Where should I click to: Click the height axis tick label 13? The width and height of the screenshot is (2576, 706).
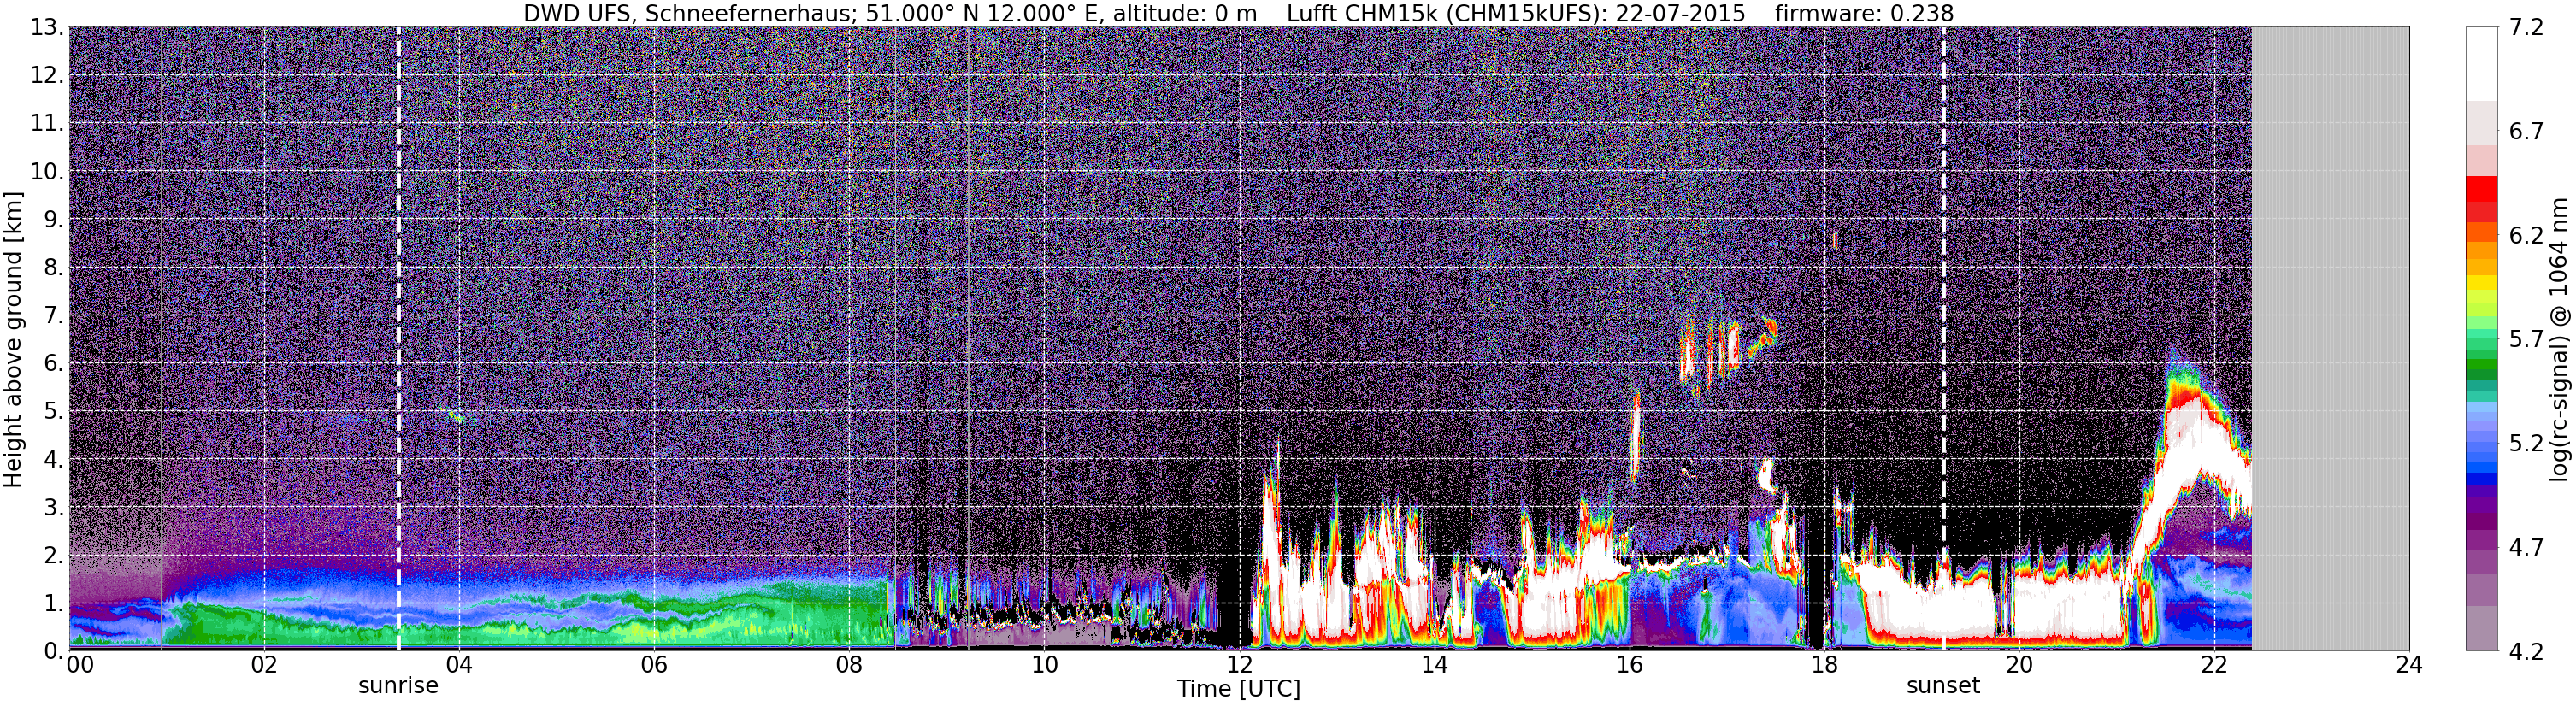(47, 28)
